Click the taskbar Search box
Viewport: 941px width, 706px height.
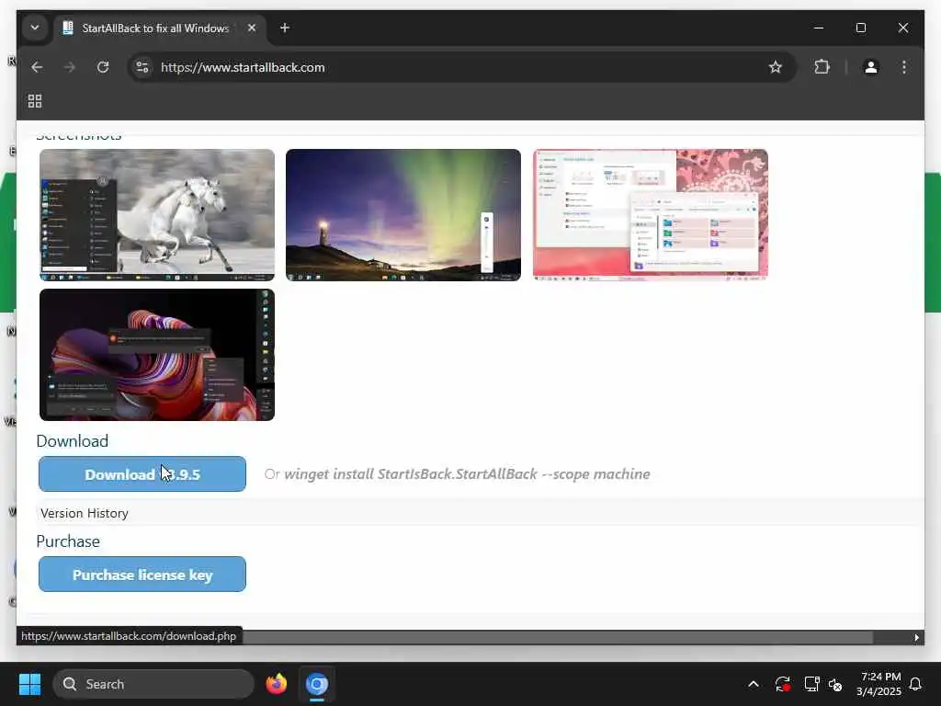tap(153, 684)
